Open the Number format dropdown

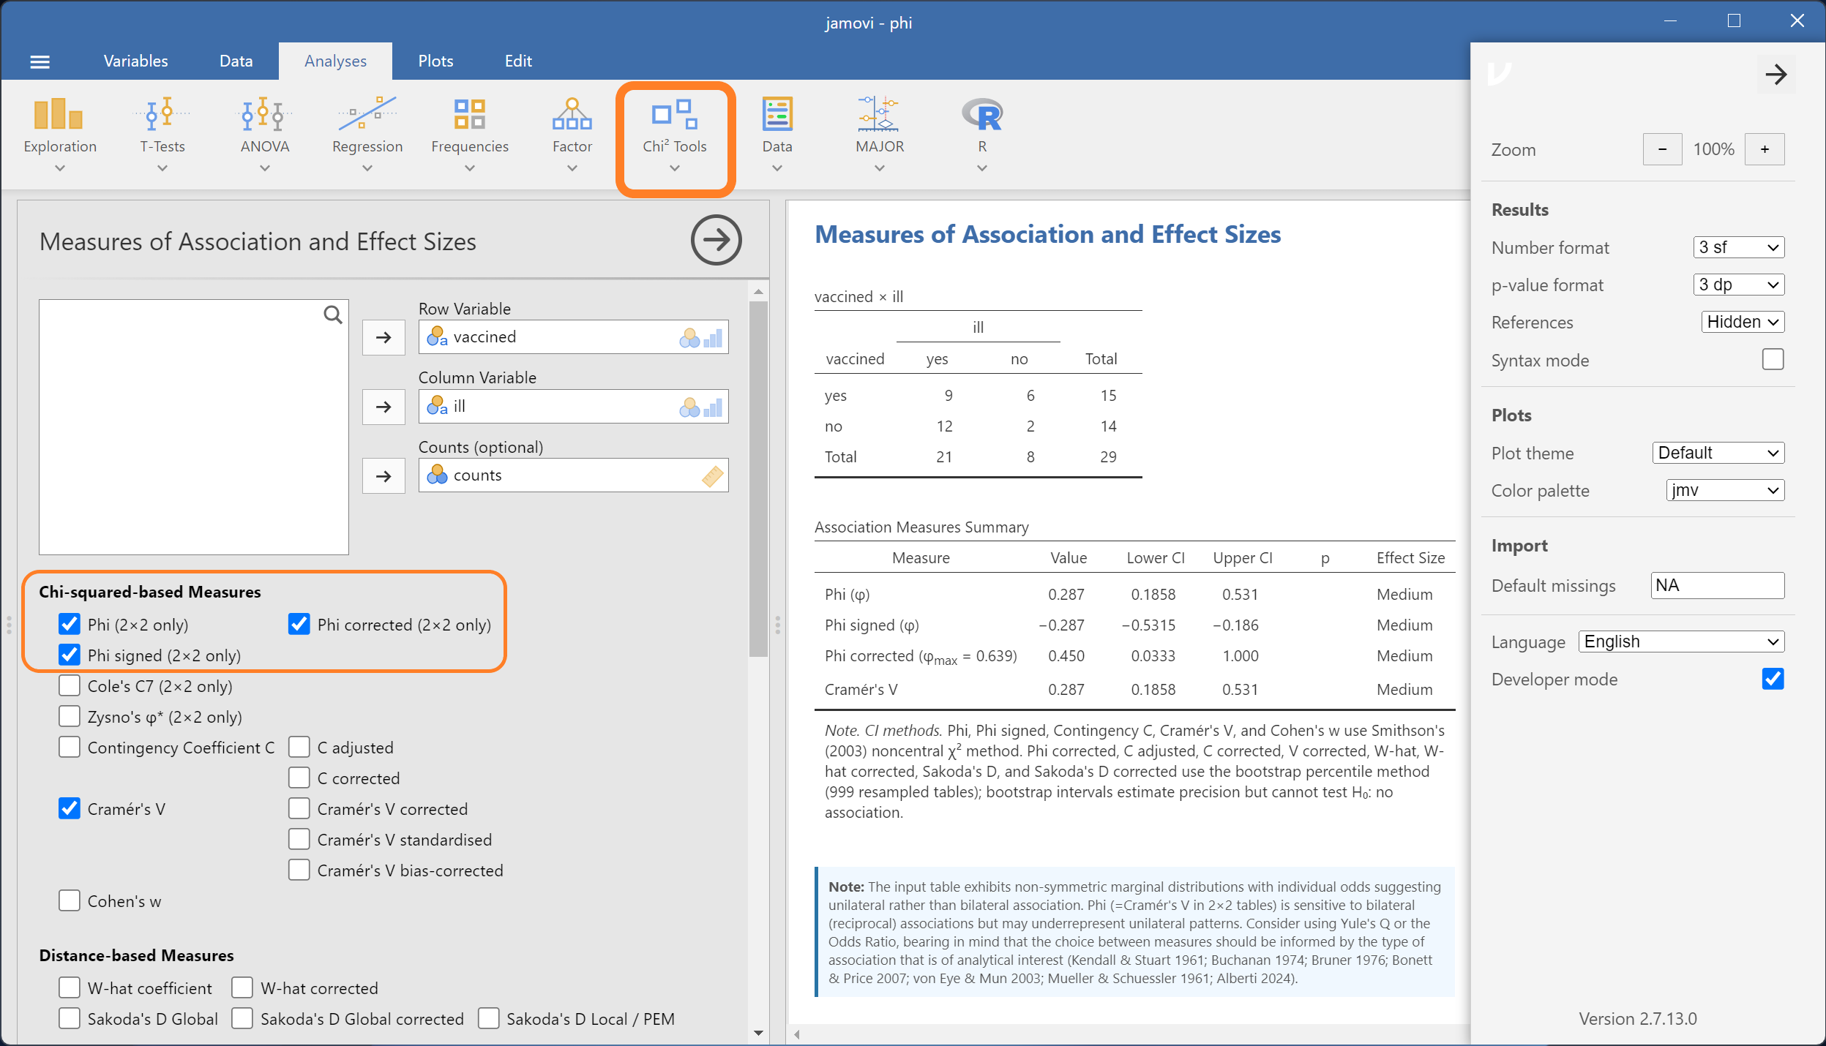[x=1738, y=247]
